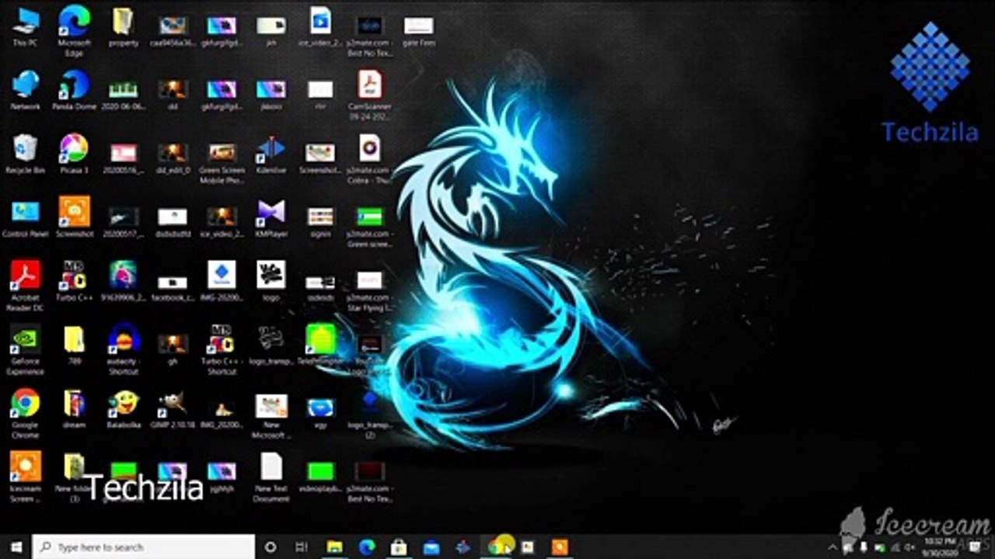Select the '2020-06-06...' desktop file
This screenshot has width=995, height=559.
coord(123,95)
